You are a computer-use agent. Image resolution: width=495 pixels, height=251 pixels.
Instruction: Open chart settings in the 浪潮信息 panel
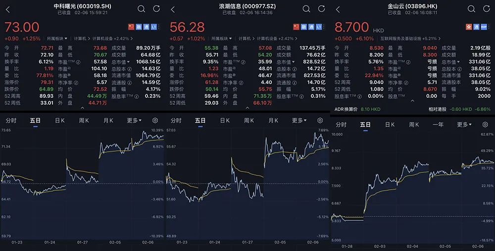pyautogui.click(x=320, y=121)
